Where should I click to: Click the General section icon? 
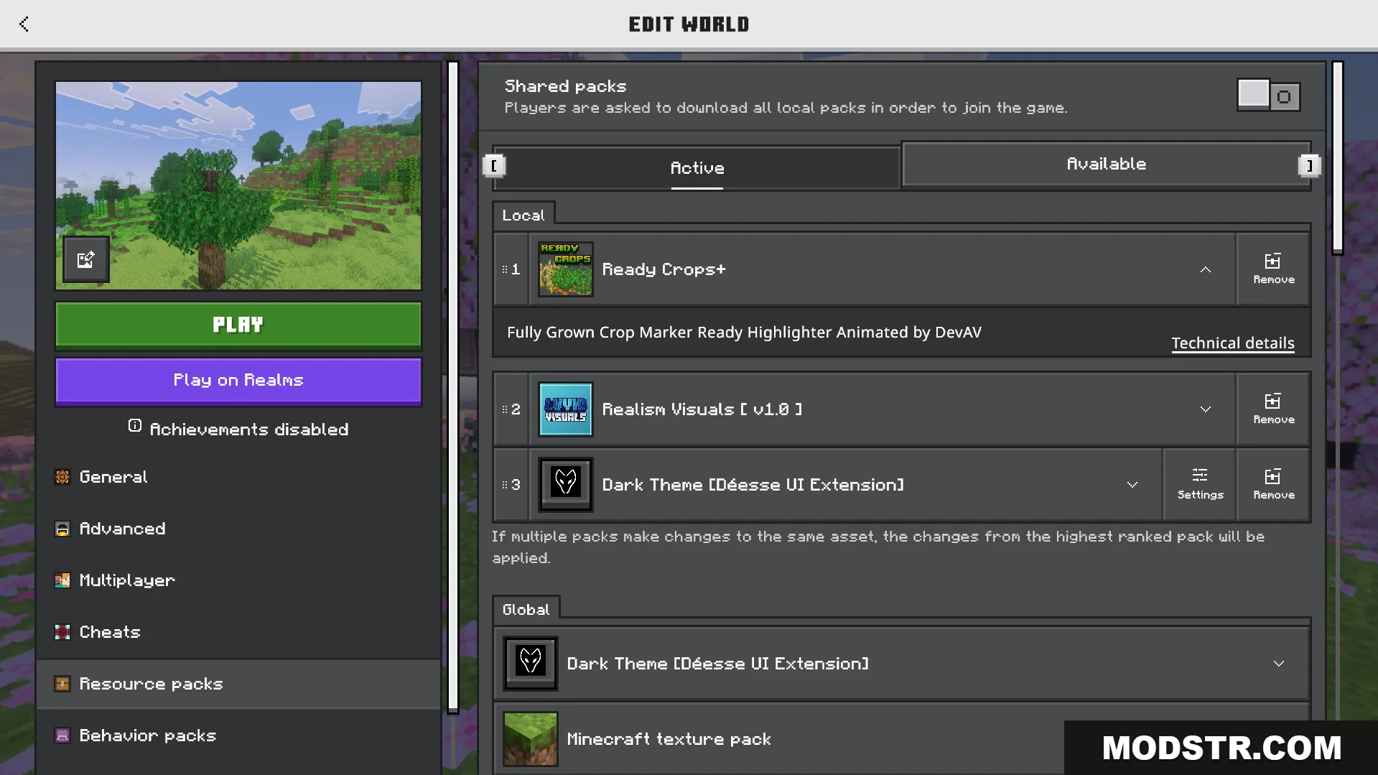tap(62, 477)
